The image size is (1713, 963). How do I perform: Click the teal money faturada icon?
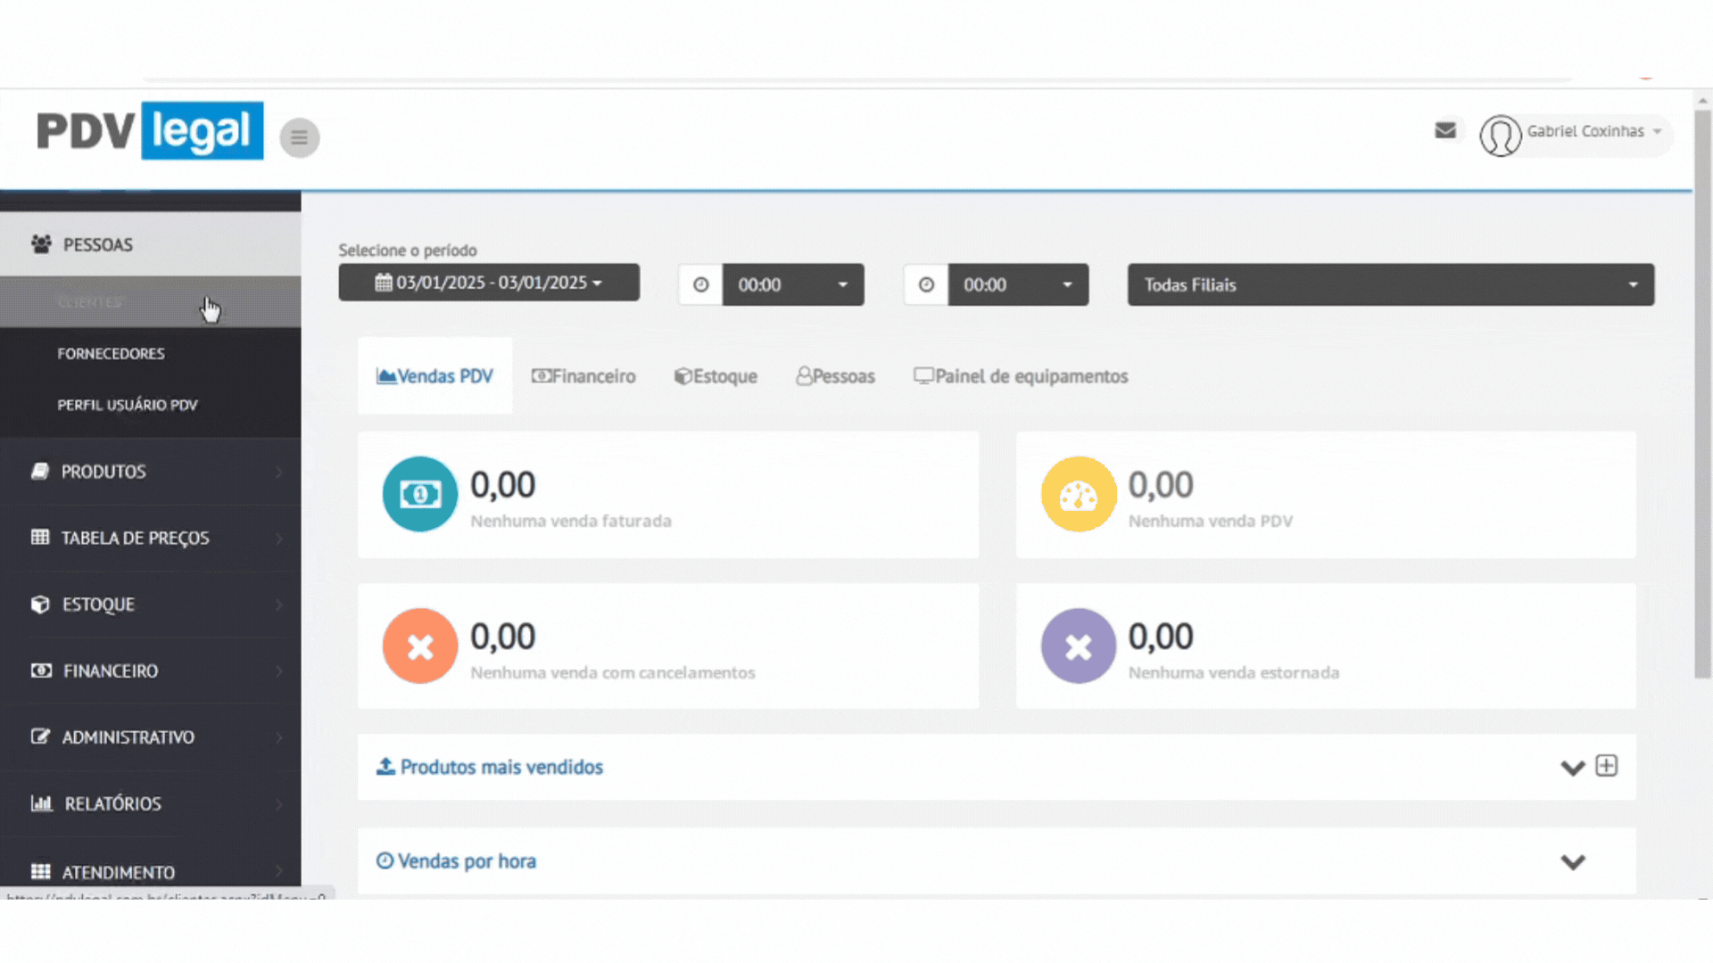point(420,494)
